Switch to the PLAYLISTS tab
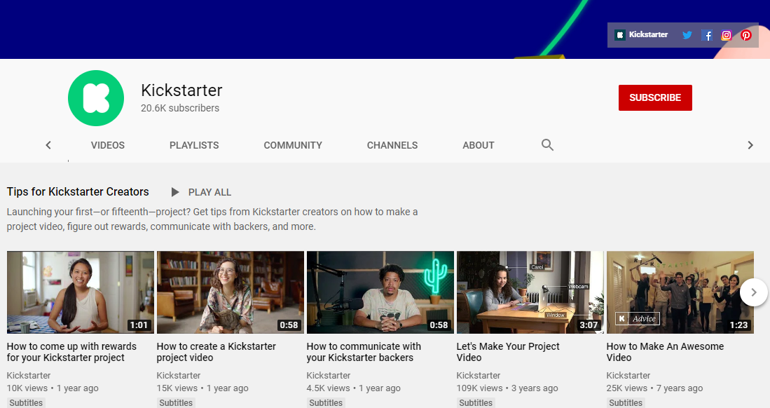The width and height of the screenshot is (770, 408). [194, 145]
